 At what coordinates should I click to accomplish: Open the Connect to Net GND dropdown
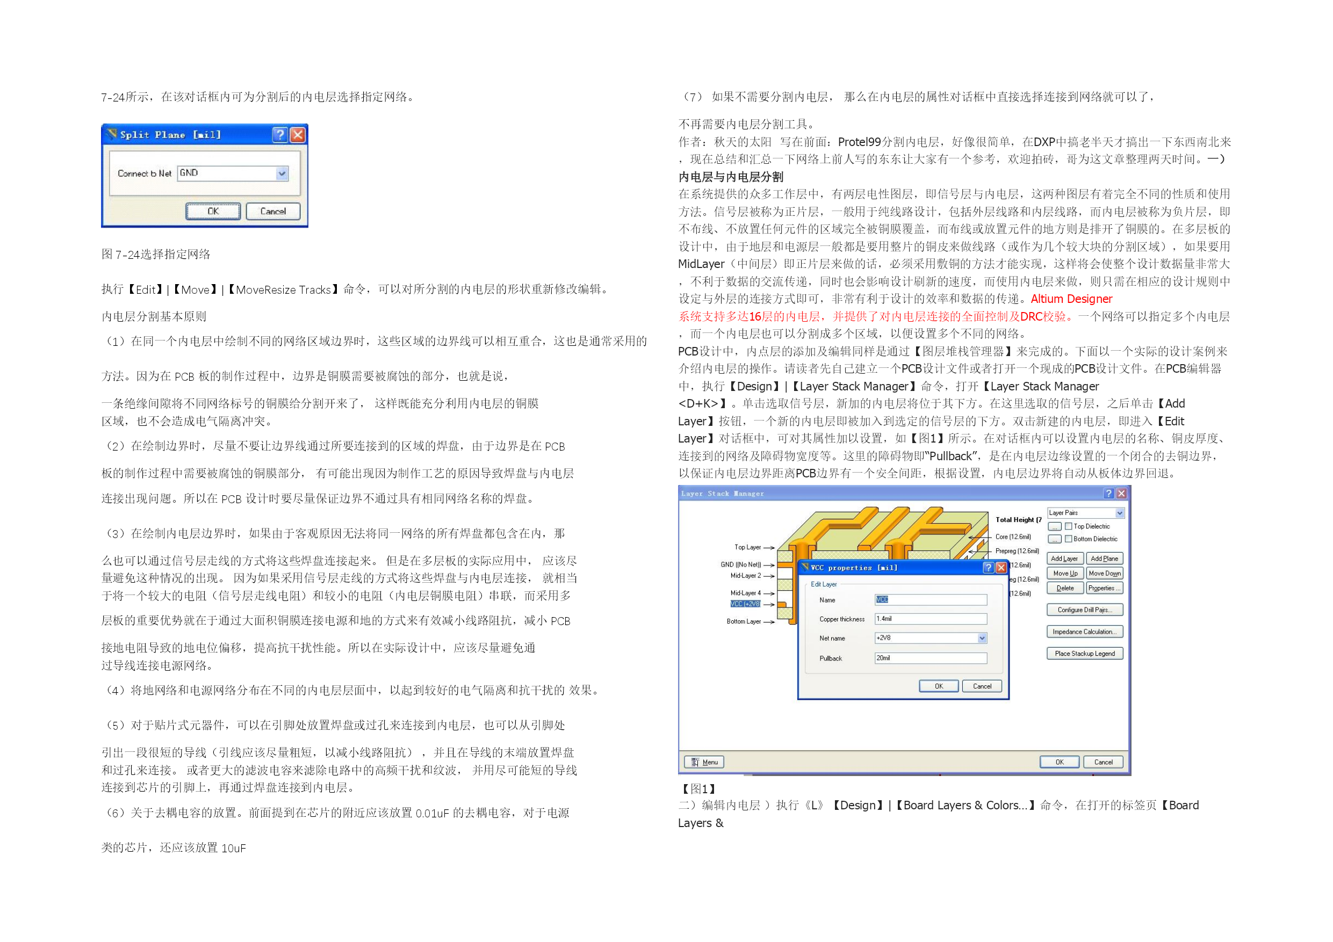[282, 173]
